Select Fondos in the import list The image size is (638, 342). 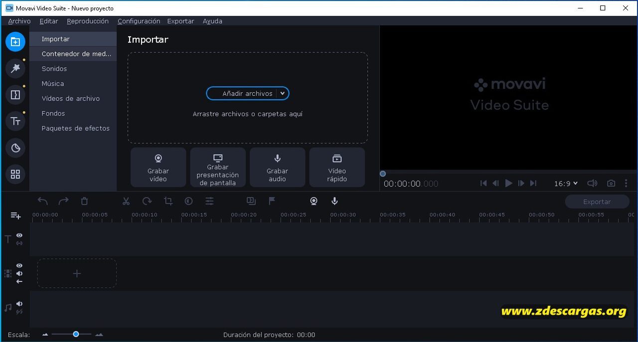(73, 114)
